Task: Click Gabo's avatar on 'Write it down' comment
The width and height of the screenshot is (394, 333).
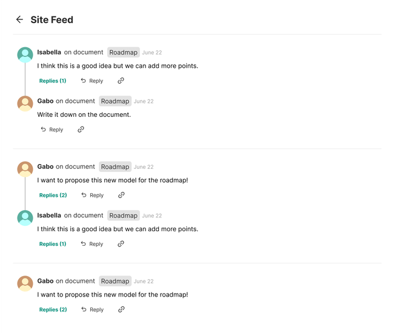Action: 25,104
